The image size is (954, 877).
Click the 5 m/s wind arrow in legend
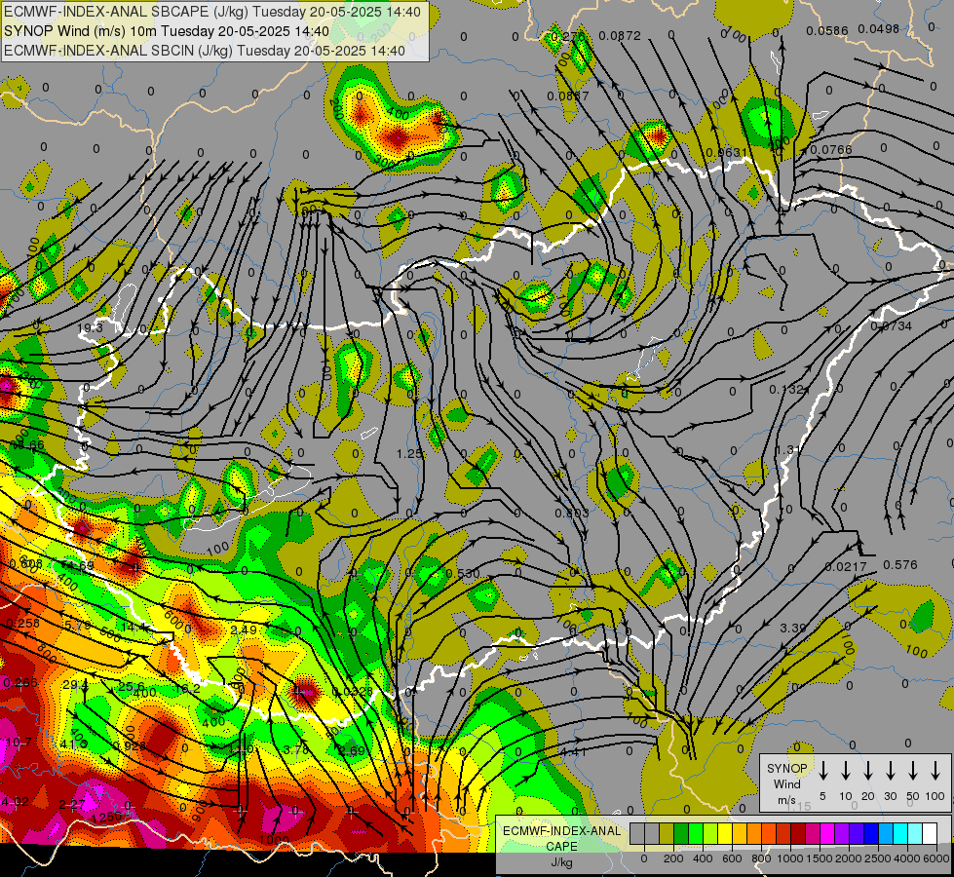coord(822,771)
